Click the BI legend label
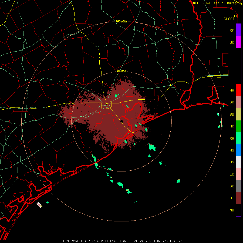 pos(232,198)
